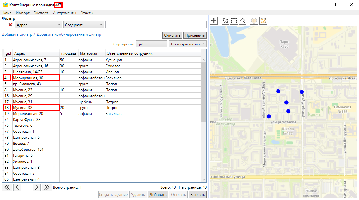Open the По возрастанию sort order dropdown
This screenshot has height=200, width=359.
(x=188, y=44)
